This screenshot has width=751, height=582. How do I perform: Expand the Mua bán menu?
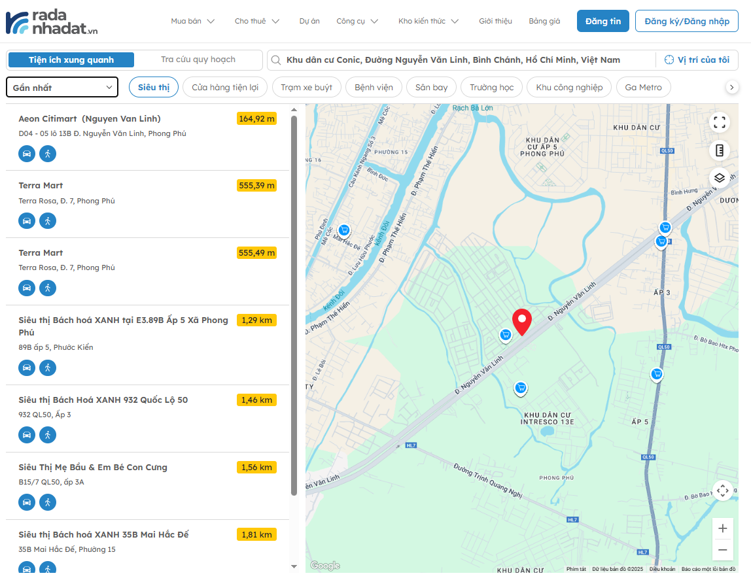point(192,21)
